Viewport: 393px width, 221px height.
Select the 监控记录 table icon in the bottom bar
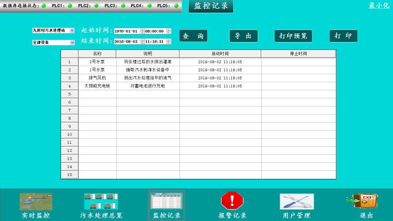[x=166, y=201]
